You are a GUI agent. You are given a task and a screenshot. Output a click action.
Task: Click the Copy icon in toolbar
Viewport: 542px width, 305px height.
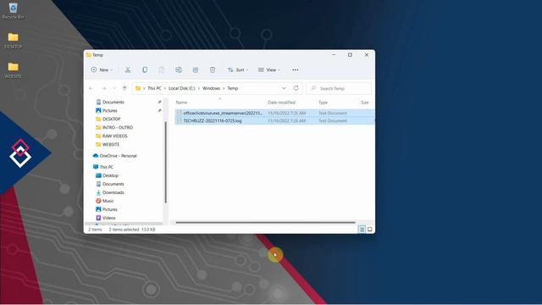click(145, 69)
